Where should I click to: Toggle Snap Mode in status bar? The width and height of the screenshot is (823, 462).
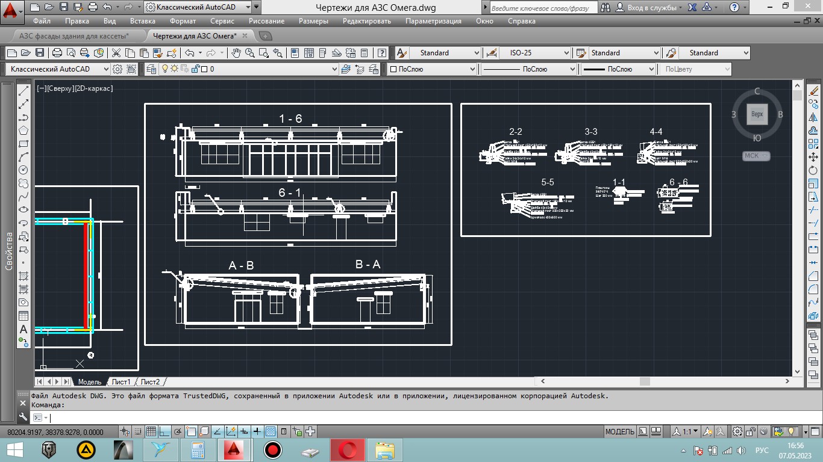pyautogui.click(x=139, y=431)
